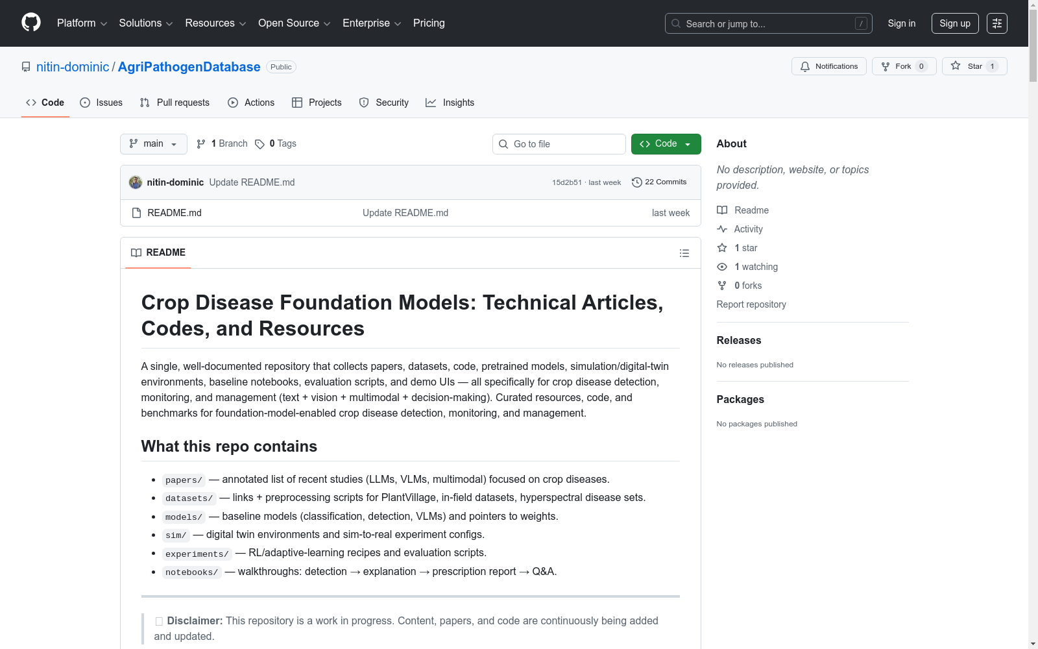The height and width of the screenshot is (649, 1038).
Task: Click the README.md file icon
Action: click(136, 213)
